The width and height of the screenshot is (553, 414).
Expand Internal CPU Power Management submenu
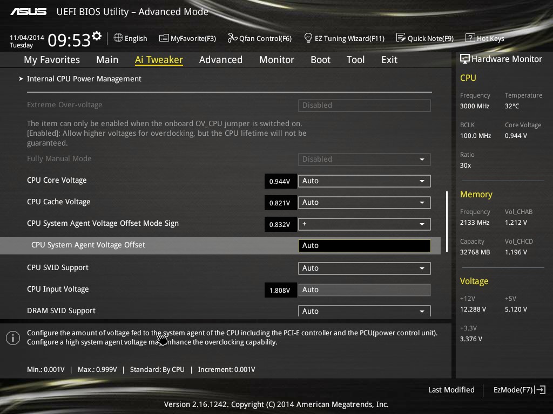point(84,79)
